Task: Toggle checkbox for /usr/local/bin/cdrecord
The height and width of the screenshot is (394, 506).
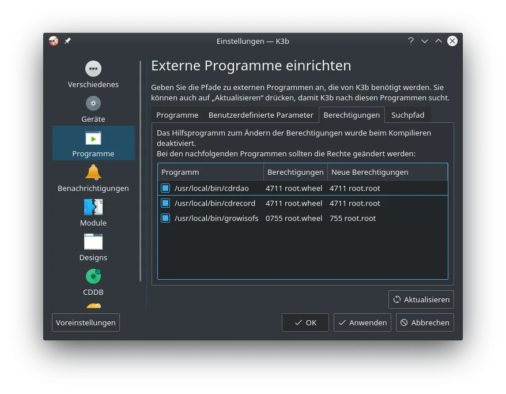Action: [x=165, y=203]
